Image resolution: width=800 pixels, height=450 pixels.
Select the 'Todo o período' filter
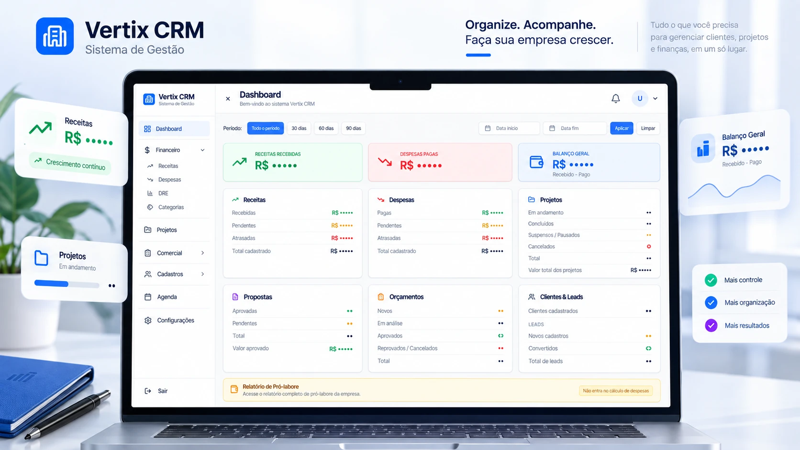click(266, 128)
